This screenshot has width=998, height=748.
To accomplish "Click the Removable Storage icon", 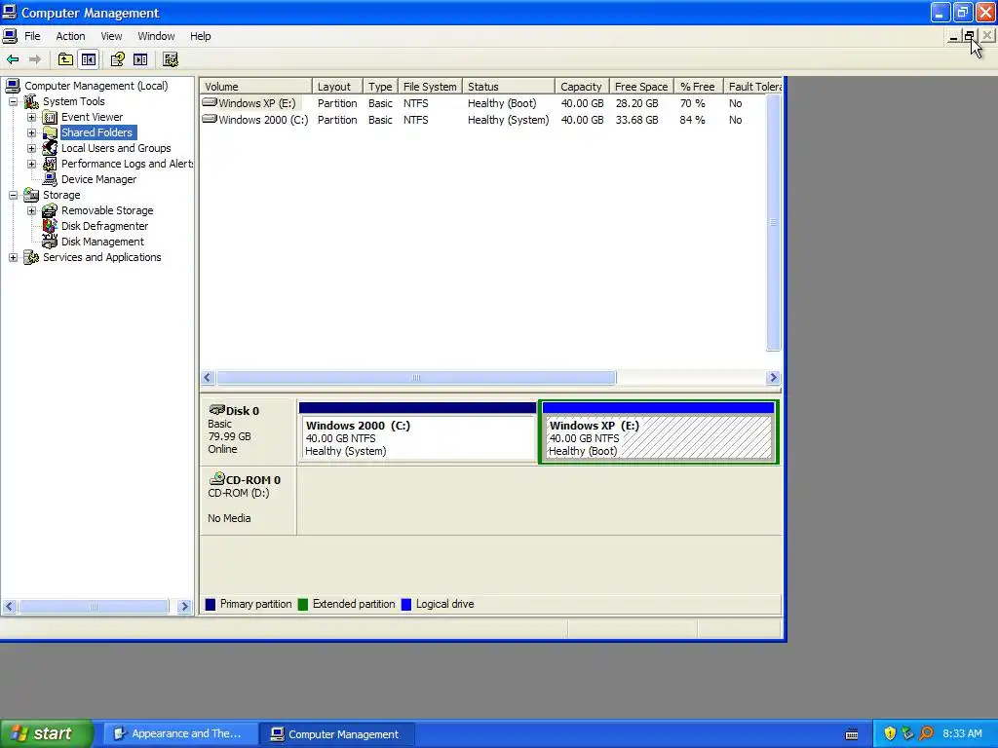I will tap(50, 210).
